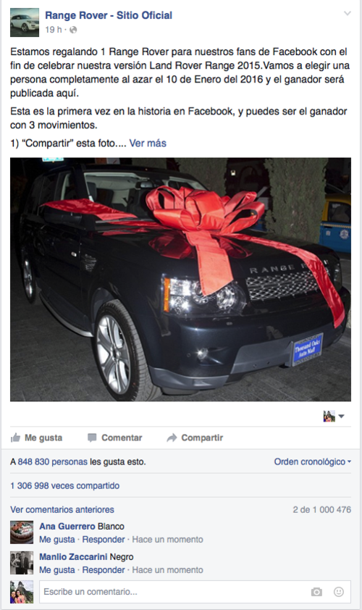Open the emoji picker smiley icon
Viewport: 362px width, 610px height.
coord(339,592)
